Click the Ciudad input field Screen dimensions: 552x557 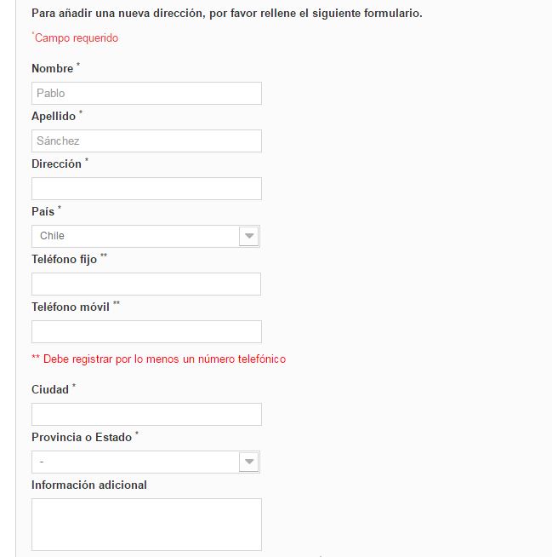146,414
